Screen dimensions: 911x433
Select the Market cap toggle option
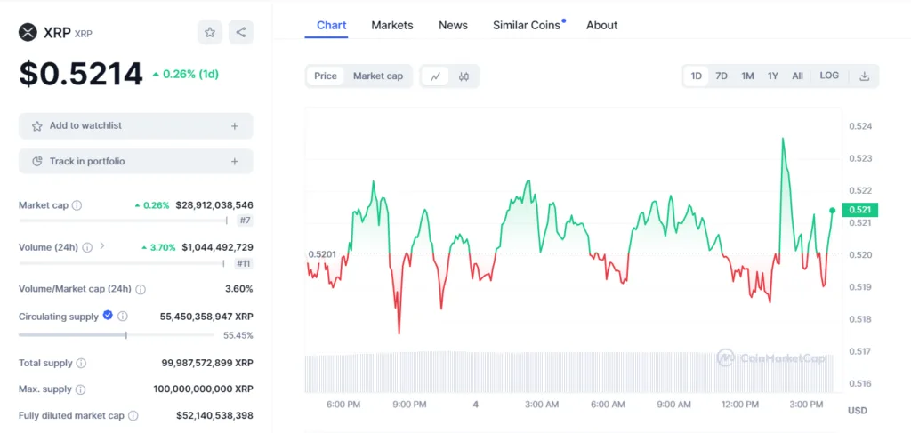[x=378, y=76]
